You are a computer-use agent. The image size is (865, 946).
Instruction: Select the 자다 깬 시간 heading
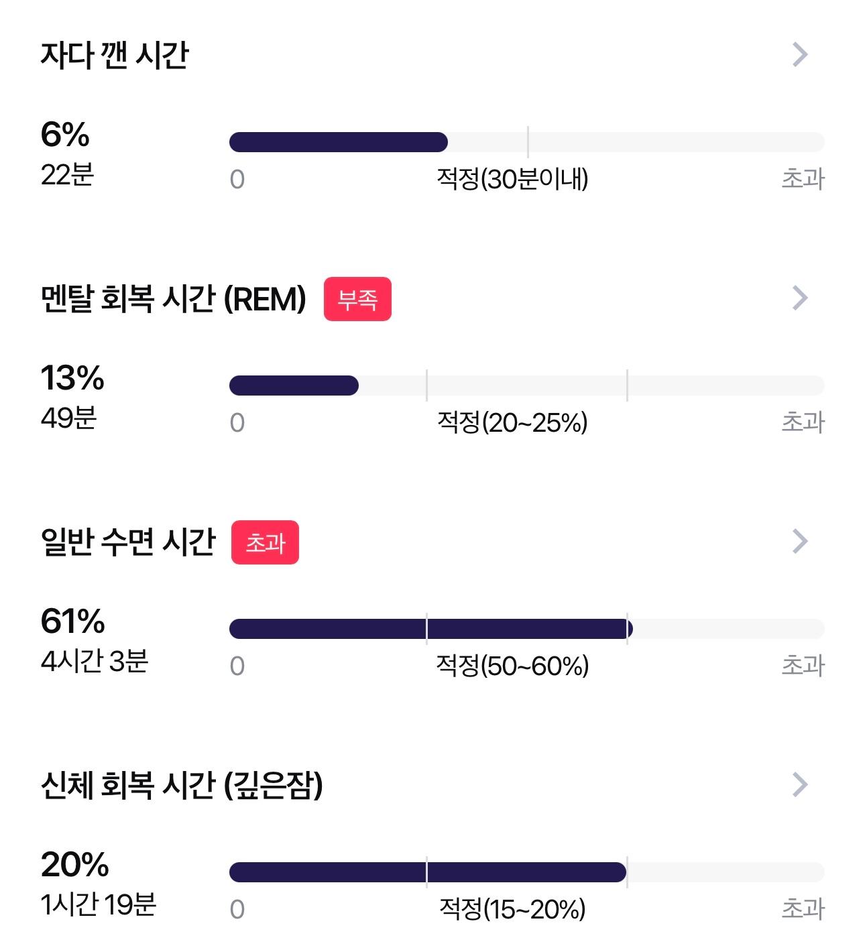(115, 55)
